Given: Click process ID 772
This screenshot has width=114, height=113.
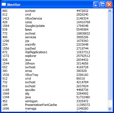Looking at the screenshot, I should 5,33.
